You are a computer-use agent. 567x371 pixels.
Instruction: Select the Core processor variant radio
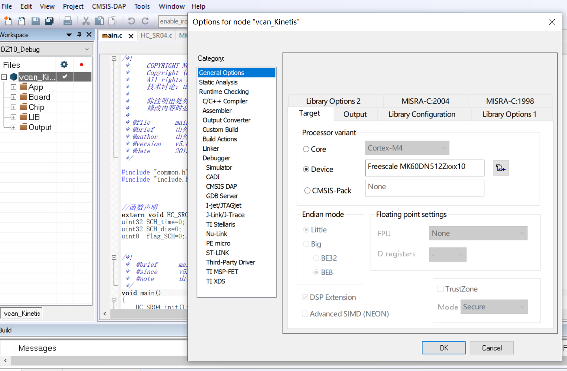tap(306, 149)
